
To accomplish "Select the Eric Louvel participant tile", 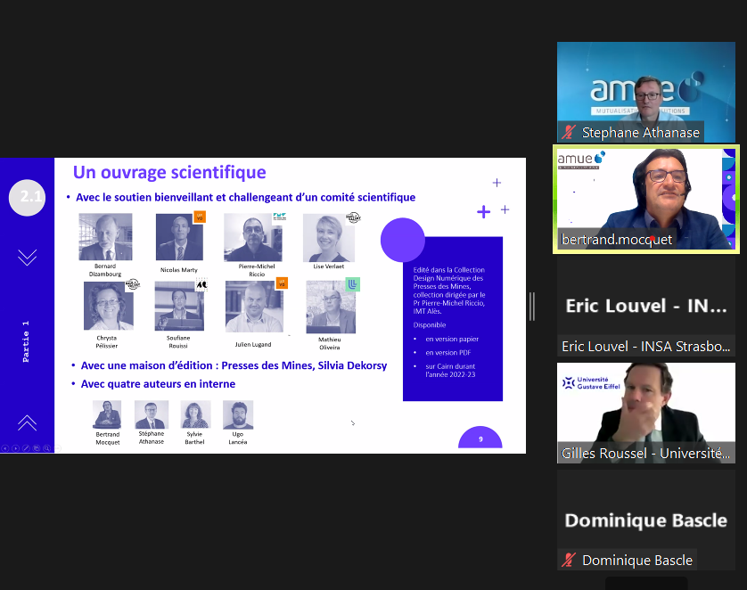I will point(646,307).
